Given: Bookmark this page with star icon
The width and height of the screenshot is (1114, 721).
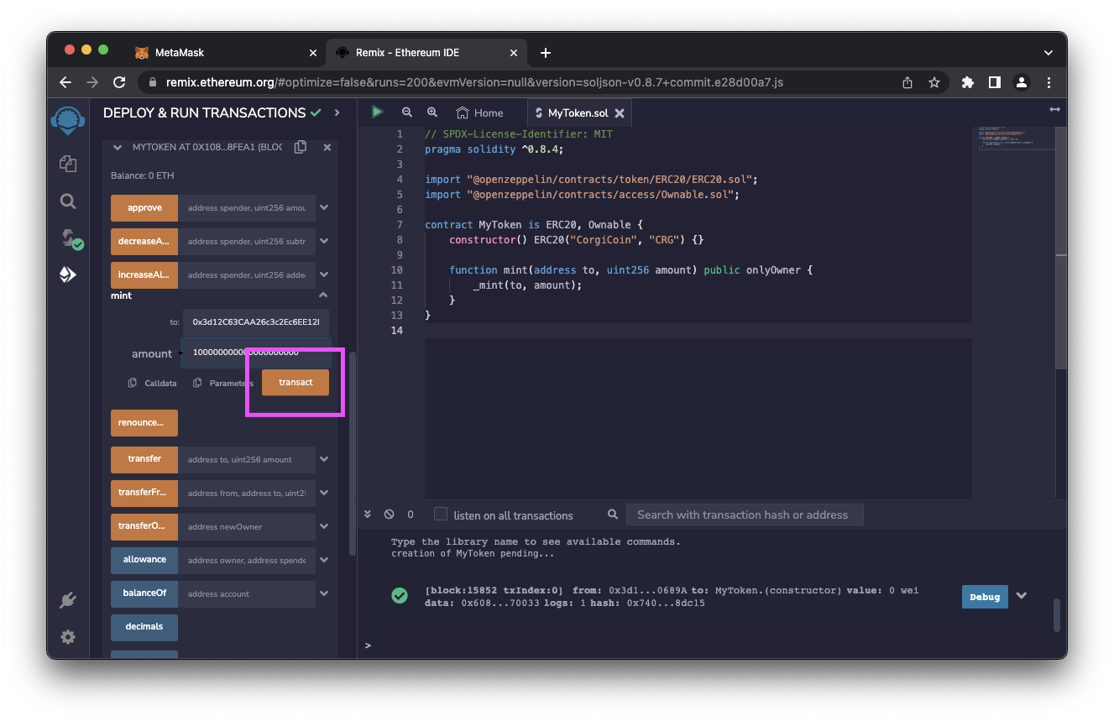Looking at the screenshot, I should click(934, 82).
